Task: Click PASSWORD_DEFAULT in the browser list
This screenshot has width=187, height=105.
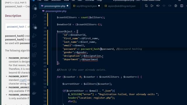Action: click(x=19, y=58)
